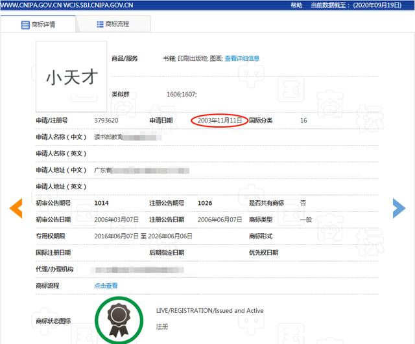Go to previous record with orange arrow
The height and width of the screenshot is (344, 415).
(16, 207)
